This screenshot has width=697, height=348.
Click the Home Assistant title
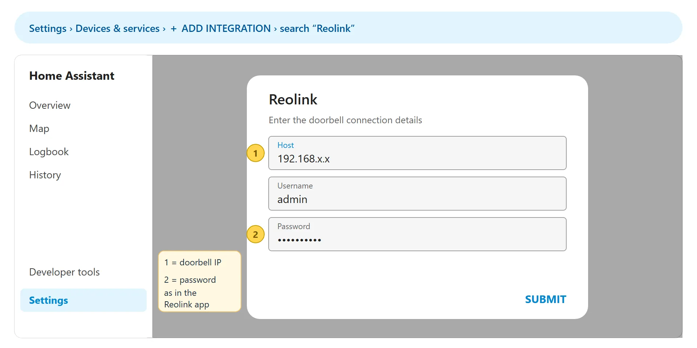coord(72,76)
